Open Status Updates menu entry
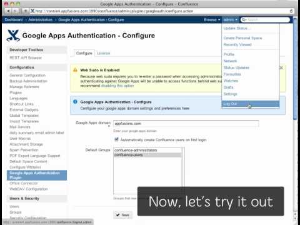Screen dimensions: 300x225 coord(236,67)
